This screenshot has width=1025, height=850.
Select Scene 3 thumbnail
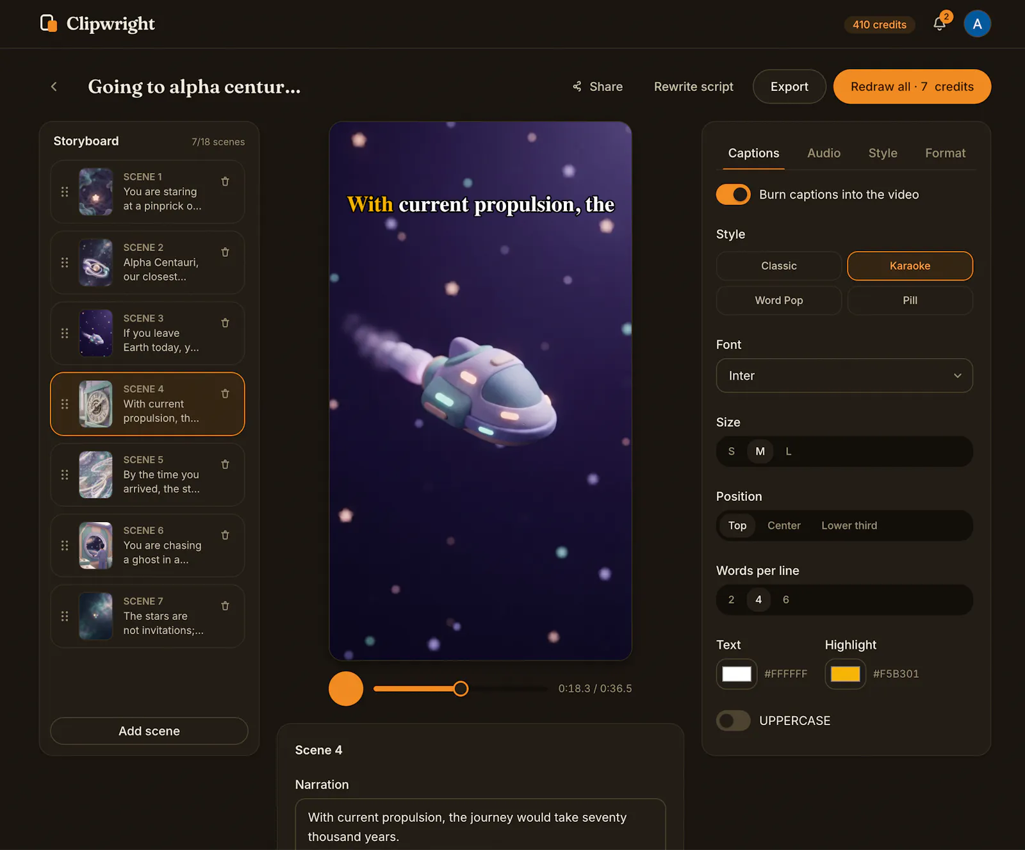point(95,333)
